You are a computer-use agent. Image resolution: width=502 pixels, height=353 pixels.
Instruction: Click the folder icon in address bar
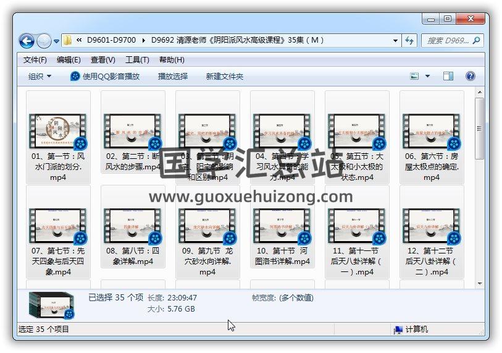point(67,40)
